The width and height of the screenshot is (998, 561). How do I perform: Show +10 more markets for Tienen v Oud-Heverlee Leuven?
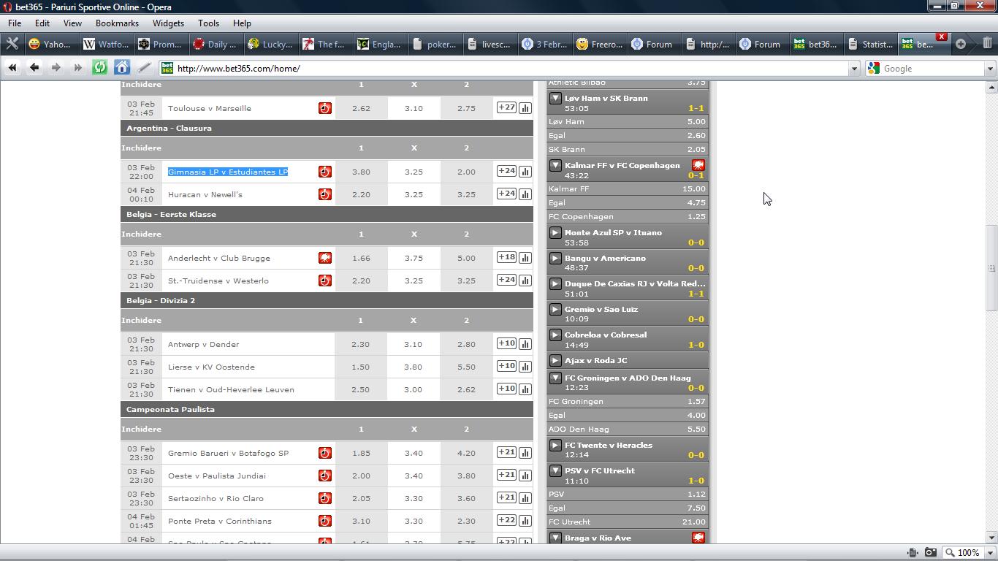point(506,389)
